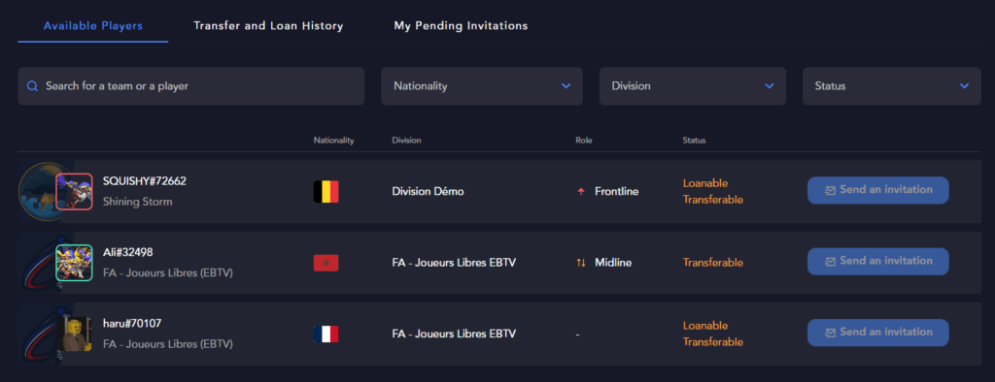
Task: Click the Midline role arrows icon
Action: 581,263
